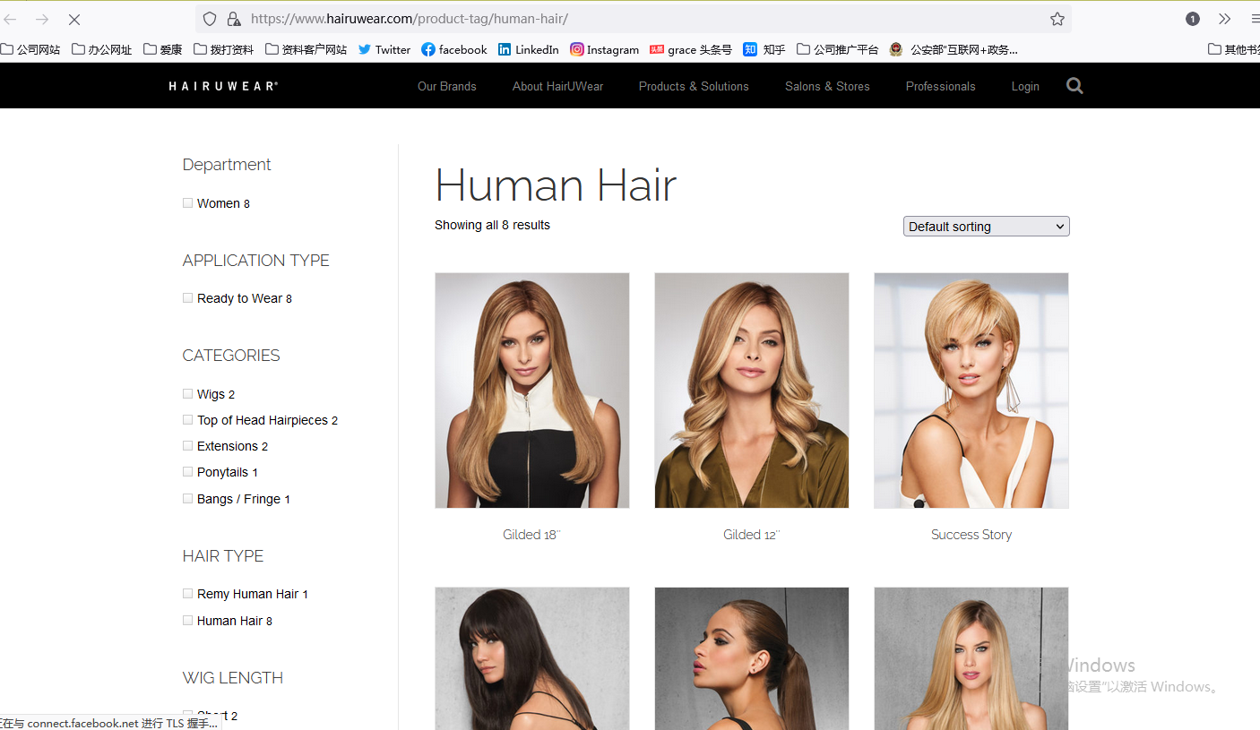
Task: Click the Success Story product image
Action: pos(971,390)
